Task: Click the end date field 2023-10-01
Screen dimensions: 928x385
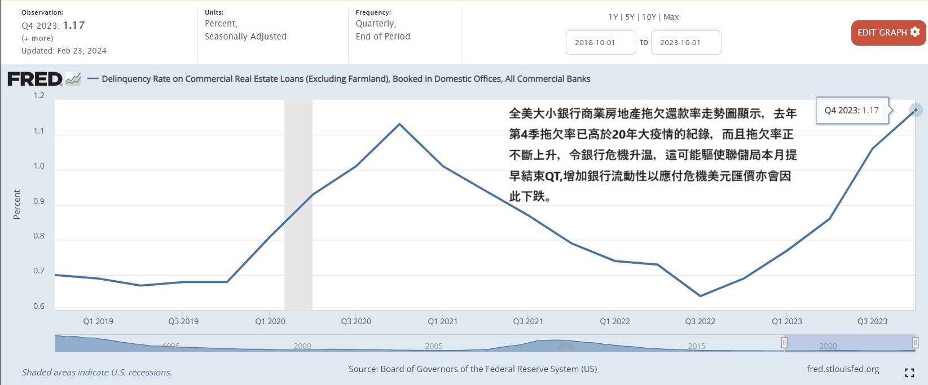Action: 686,43
